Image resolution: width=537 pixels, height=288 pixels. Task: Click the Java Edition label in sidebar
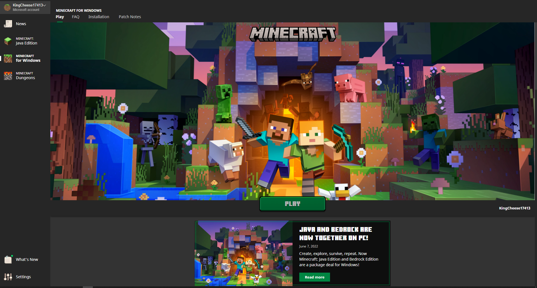point(27,43)
